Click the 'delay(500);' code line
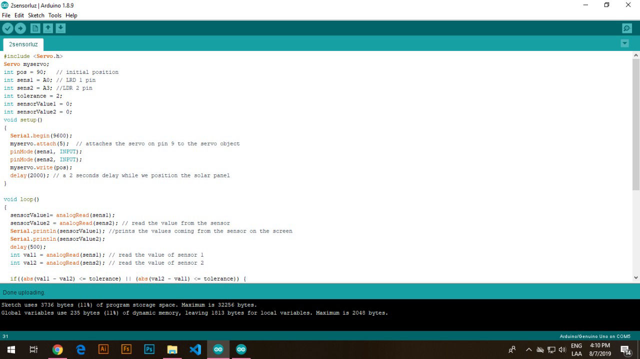640x359 pixels. pyautogui.click(x=28, y=247)
